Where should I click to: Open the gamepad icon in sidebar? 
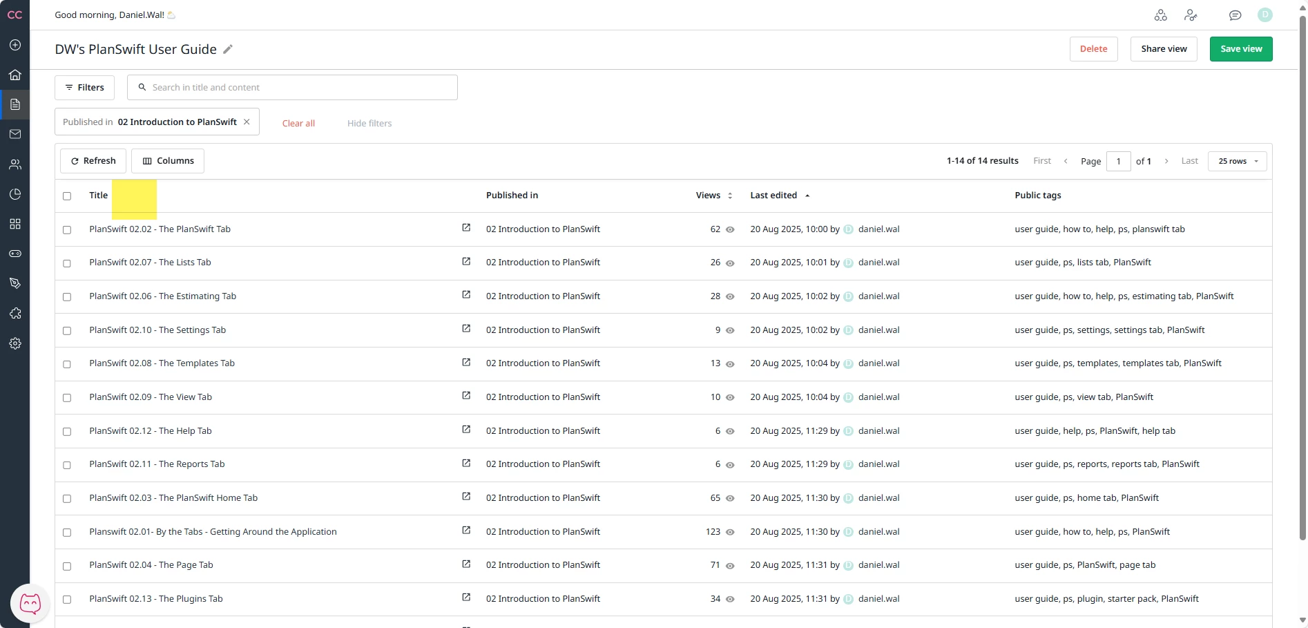point(15,254)
